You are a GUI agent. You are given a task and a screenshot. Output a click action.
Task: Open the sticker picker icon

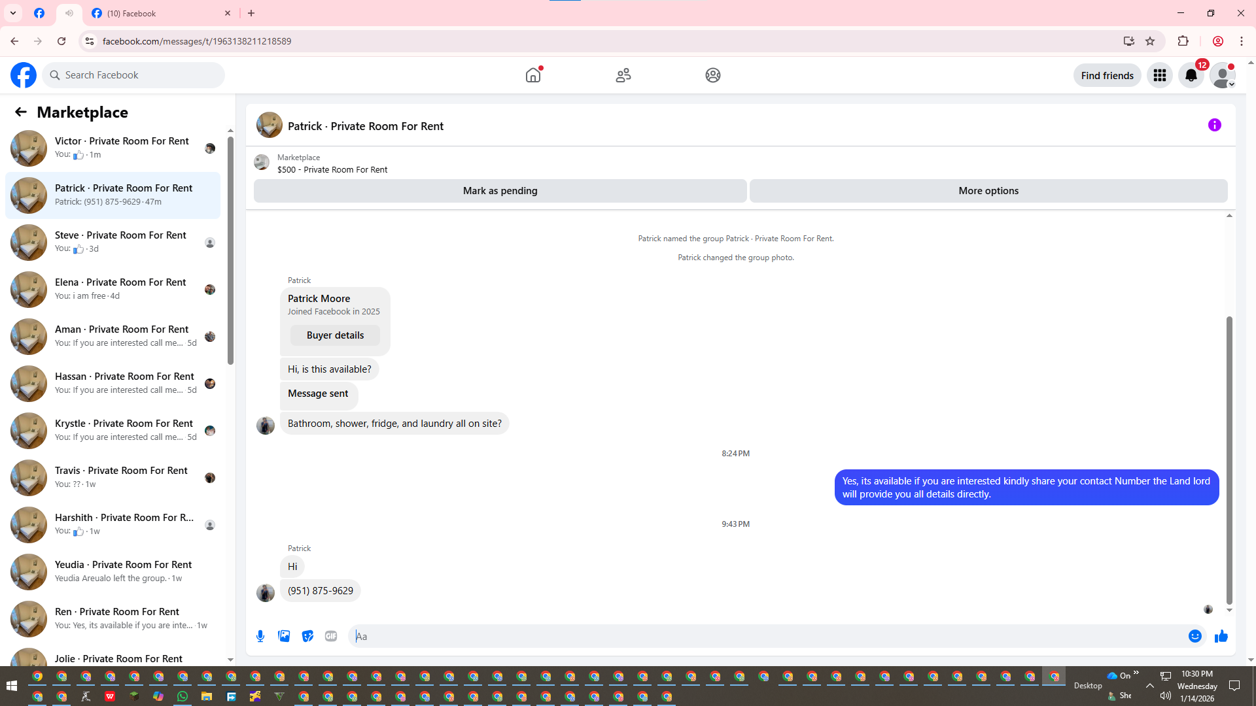[x=307, y=636]
